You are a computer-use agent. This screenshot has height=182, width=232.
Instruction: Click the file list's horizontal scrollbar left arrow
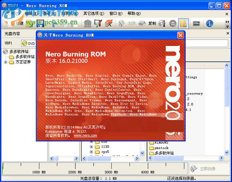(x=150, y=158)
